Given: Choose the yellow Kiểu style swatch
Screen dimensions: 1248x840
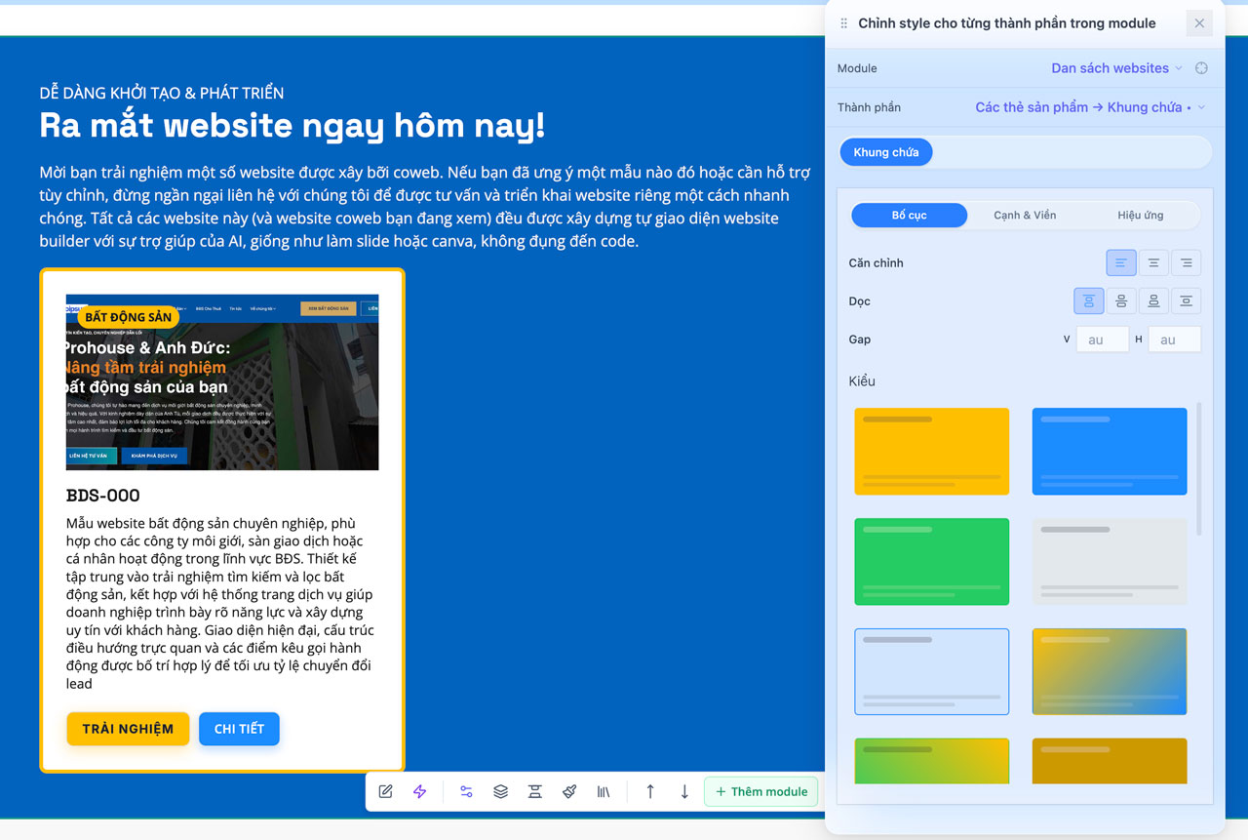Looking at the screenshot, I should pyautogui.click(x=932, y=451).
